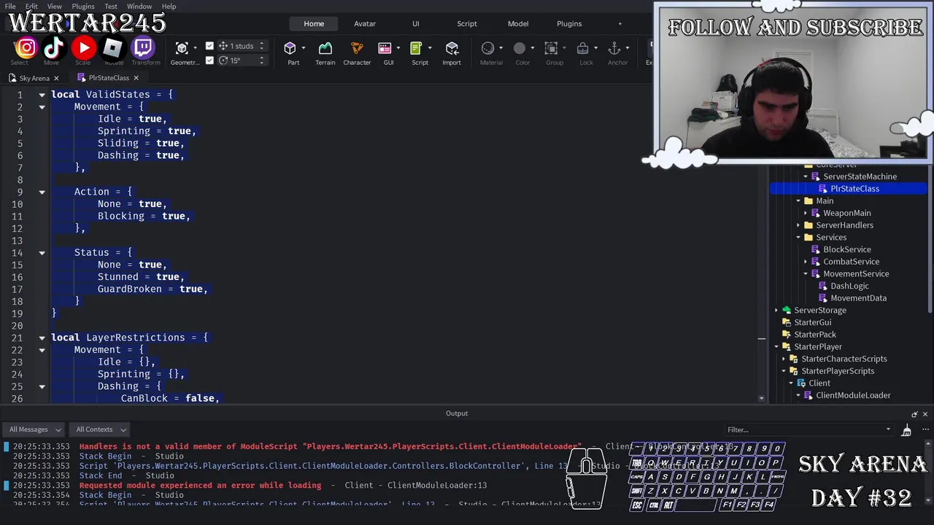Open the Color tool swatch
Screen dimensions: 934x525
tap(520, 48)
